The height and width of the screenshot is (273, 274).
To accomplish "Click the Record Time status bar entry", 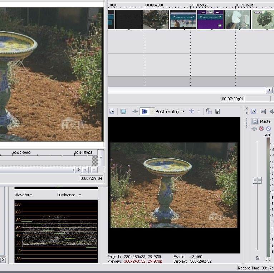I will [x=256, y=268].
